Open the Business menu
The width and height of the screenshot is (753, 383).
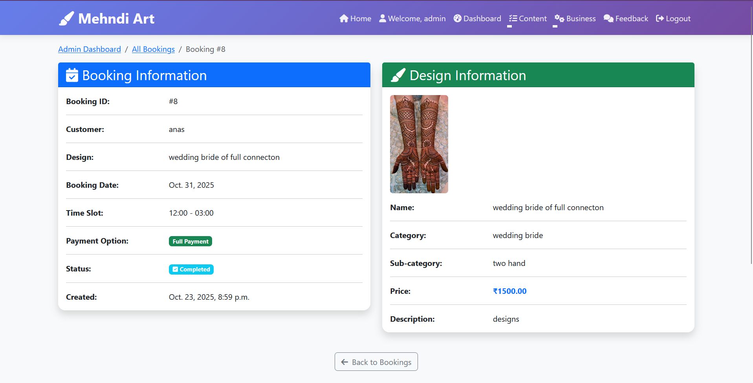[x=575, y=18]
